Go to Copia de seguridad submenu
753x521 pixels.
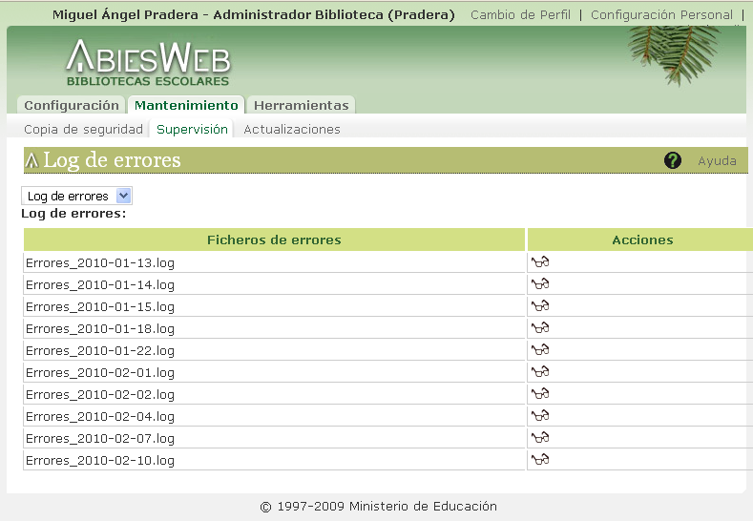point(83,130)
